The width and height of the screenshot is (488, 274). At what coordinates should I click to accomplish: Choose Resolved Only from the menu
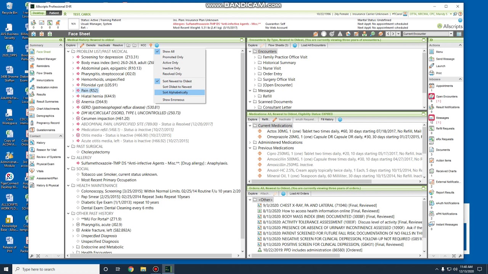point(172,74)
